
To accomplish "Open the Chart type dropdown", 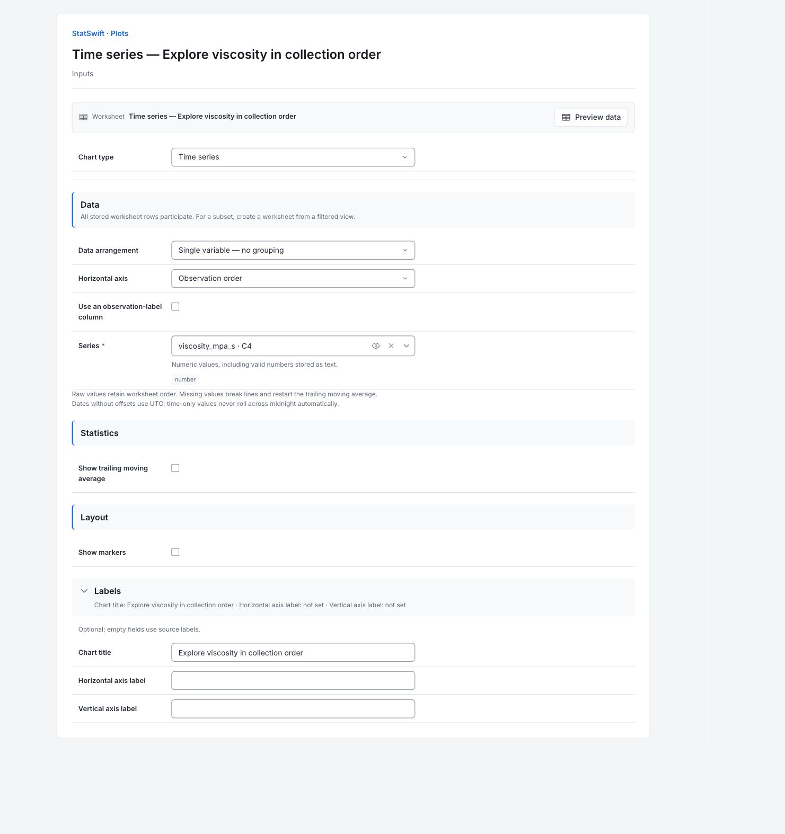I will point(293,157).
